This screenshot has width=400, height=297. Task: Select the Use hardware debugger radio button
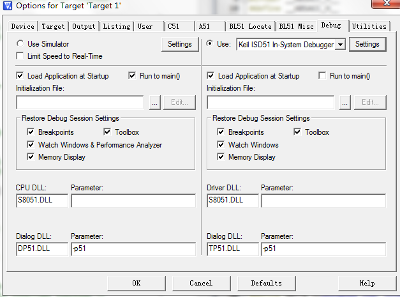211,44
